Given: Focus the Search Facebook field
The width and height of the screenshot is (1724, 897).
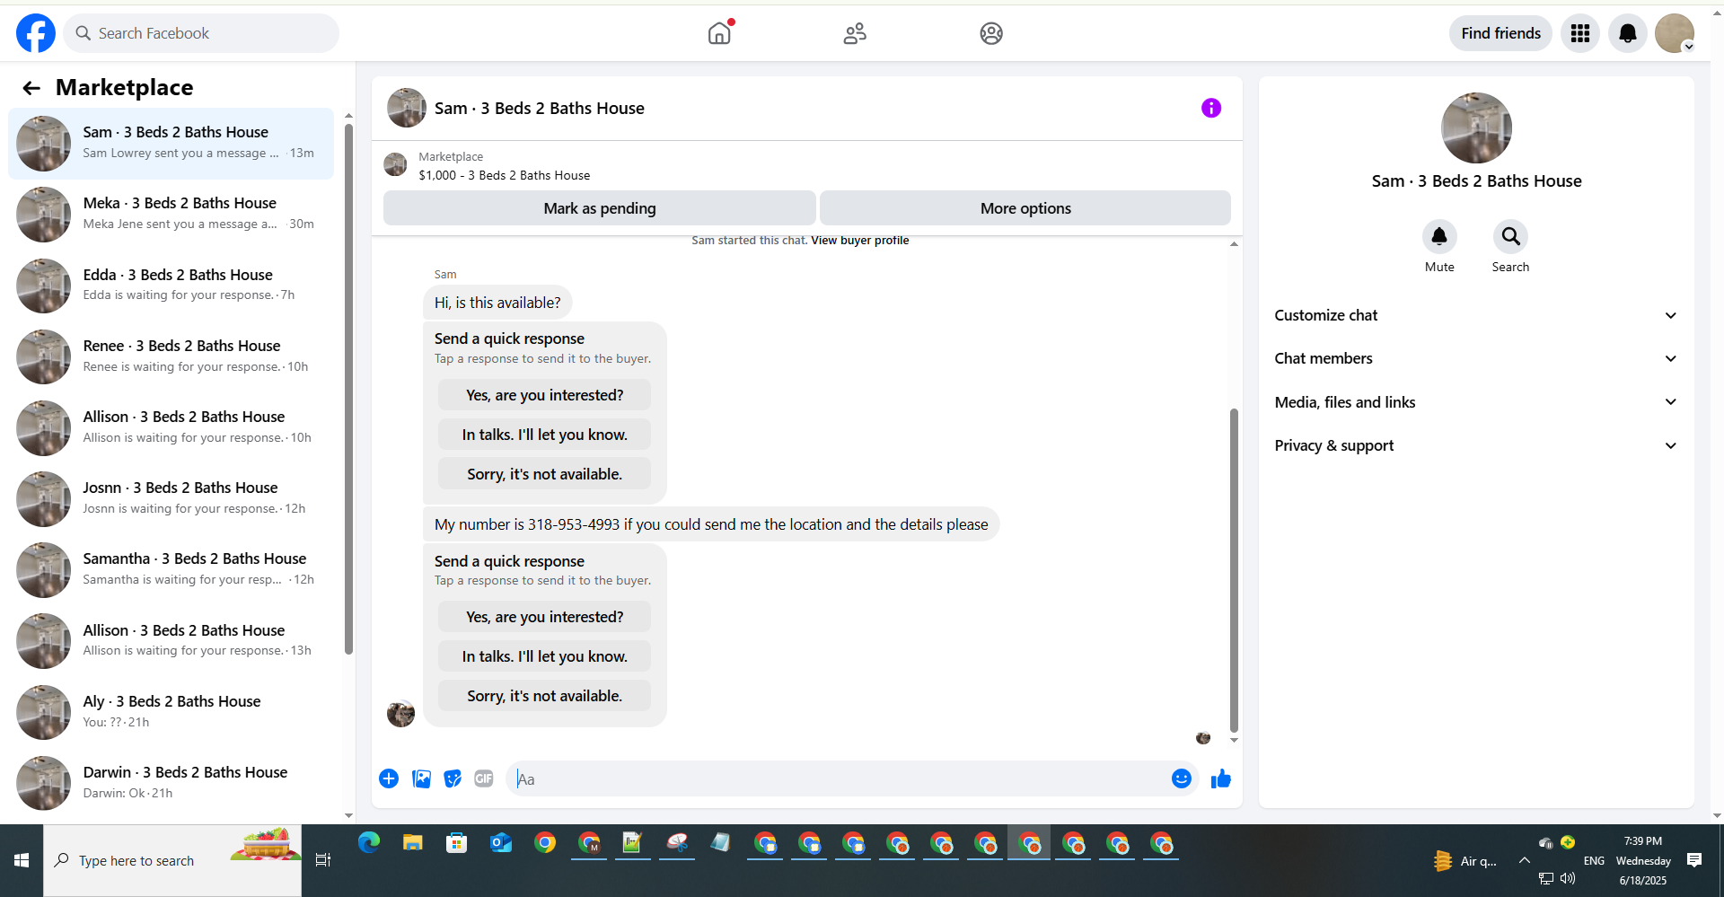Looking at the screenshot, I should coord(201,33).
